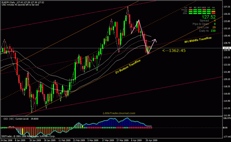Click the 113.20 price axis label
Viewport: 231px width, 142px height.
pyautogui.click(x=227, y=108)
